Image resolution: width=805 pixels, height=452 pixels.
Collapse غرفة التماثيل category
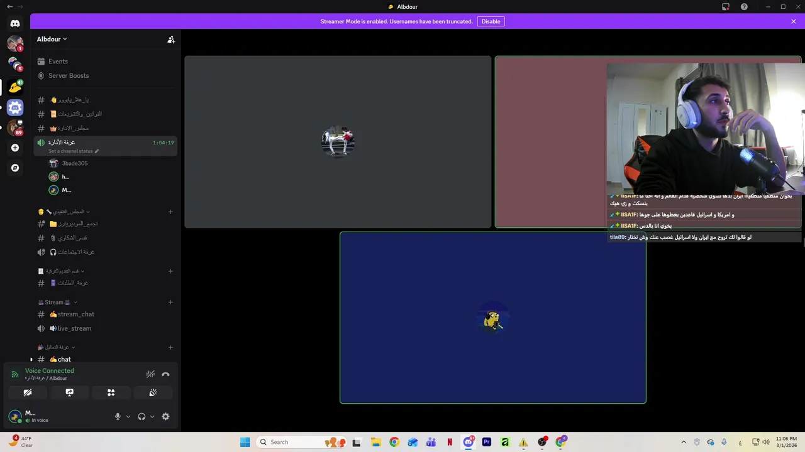click(x=57, y=347)
